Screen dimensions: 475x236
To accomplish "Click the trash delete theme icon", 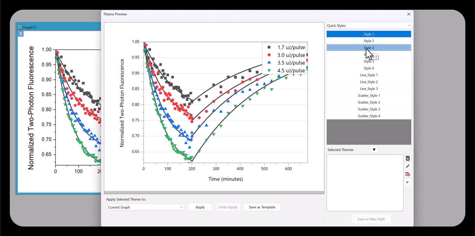I will [408, 158].
